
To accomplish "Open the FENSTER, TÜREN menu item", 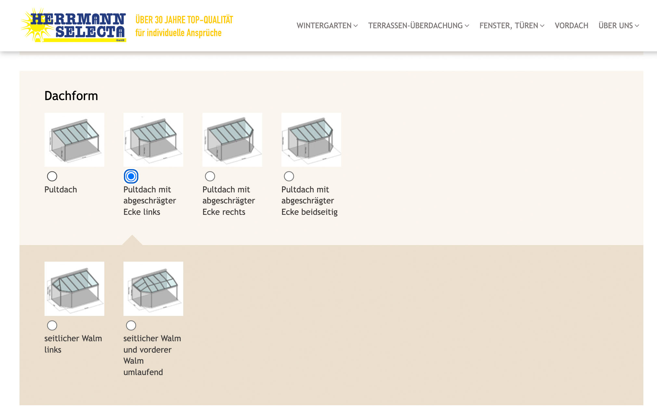I will click(512, 25).
